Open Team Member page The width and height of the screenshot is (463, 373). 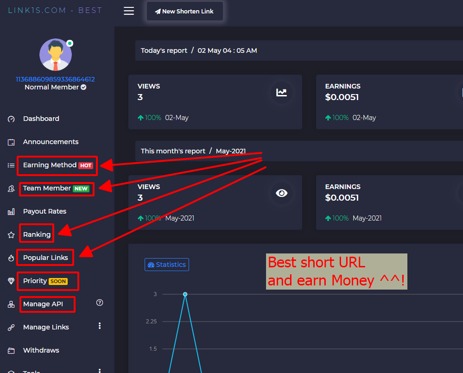pos(47,188)
